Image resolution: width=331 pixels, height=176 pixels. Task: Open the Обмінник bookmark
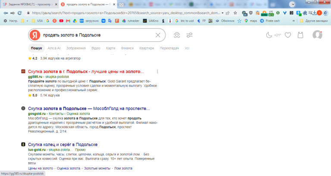click(225, 21)
